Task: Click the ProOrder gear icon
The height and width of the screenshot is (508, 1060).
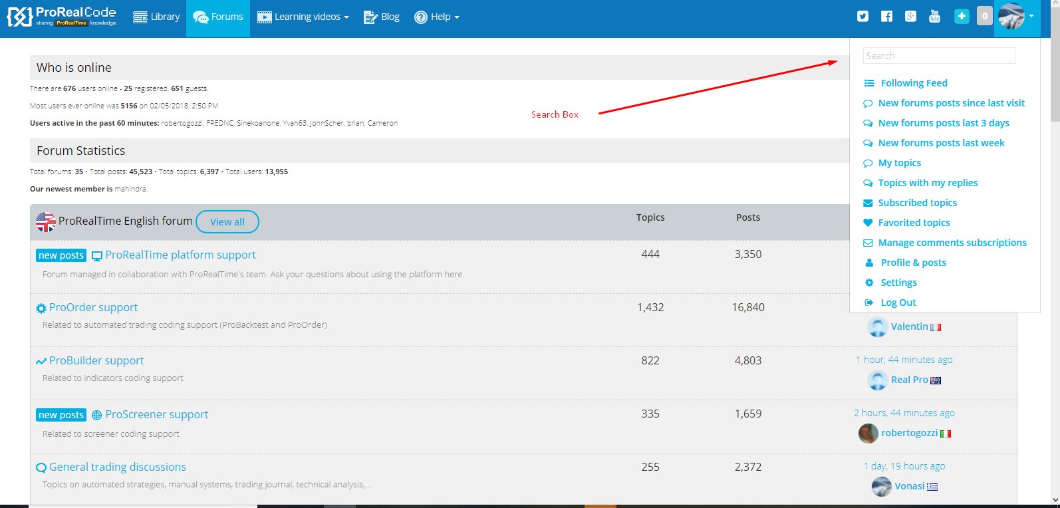Action: pyautogui.click(x=41, y=309)
